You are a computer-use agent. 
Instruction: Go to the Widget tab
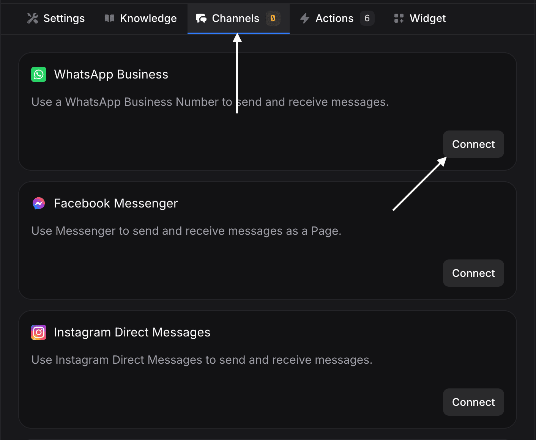[420, 18]
